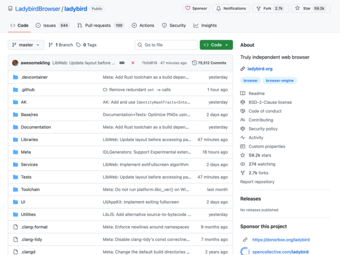Open the ladybird.org website link
340x255 pixels.
pos(260,69)
